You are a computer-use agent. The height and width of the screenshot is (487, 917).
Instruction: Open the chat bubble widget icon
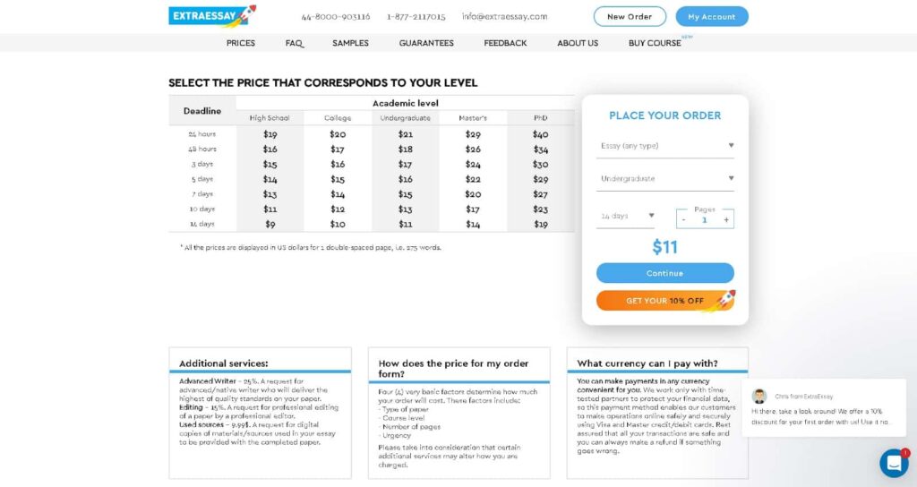point(895,463)
